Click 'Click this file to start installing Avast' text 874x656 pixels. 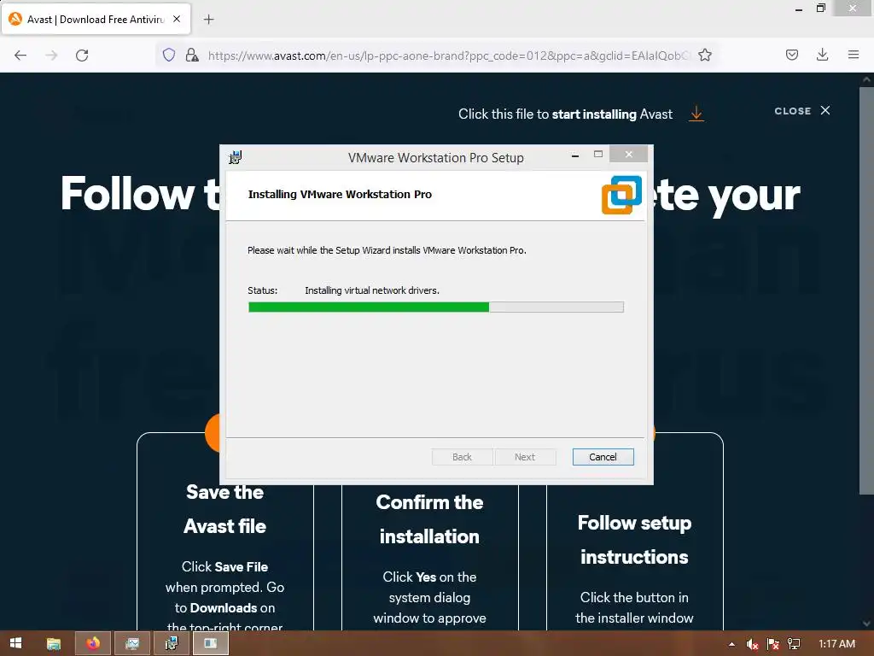click(565, 114)
